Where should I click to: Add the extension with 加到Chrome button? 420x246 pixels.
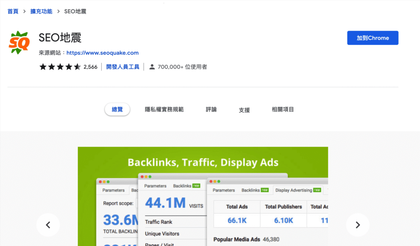[x=372, y=38]
